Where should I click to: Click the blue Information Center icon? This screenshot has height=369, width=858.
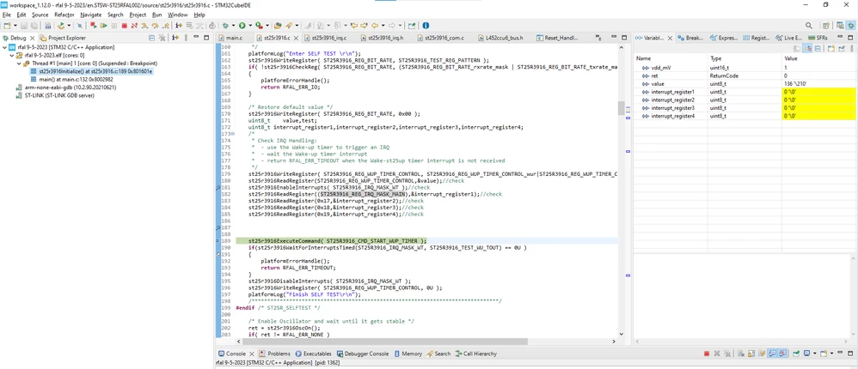[x=426, y=25]
